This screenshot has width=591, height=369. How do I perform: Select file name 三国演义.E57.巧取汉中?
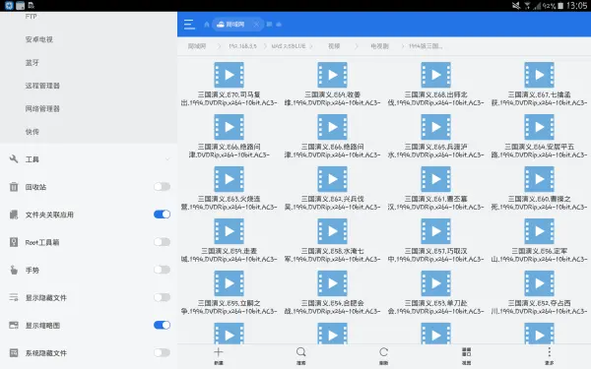pos(435,255)
